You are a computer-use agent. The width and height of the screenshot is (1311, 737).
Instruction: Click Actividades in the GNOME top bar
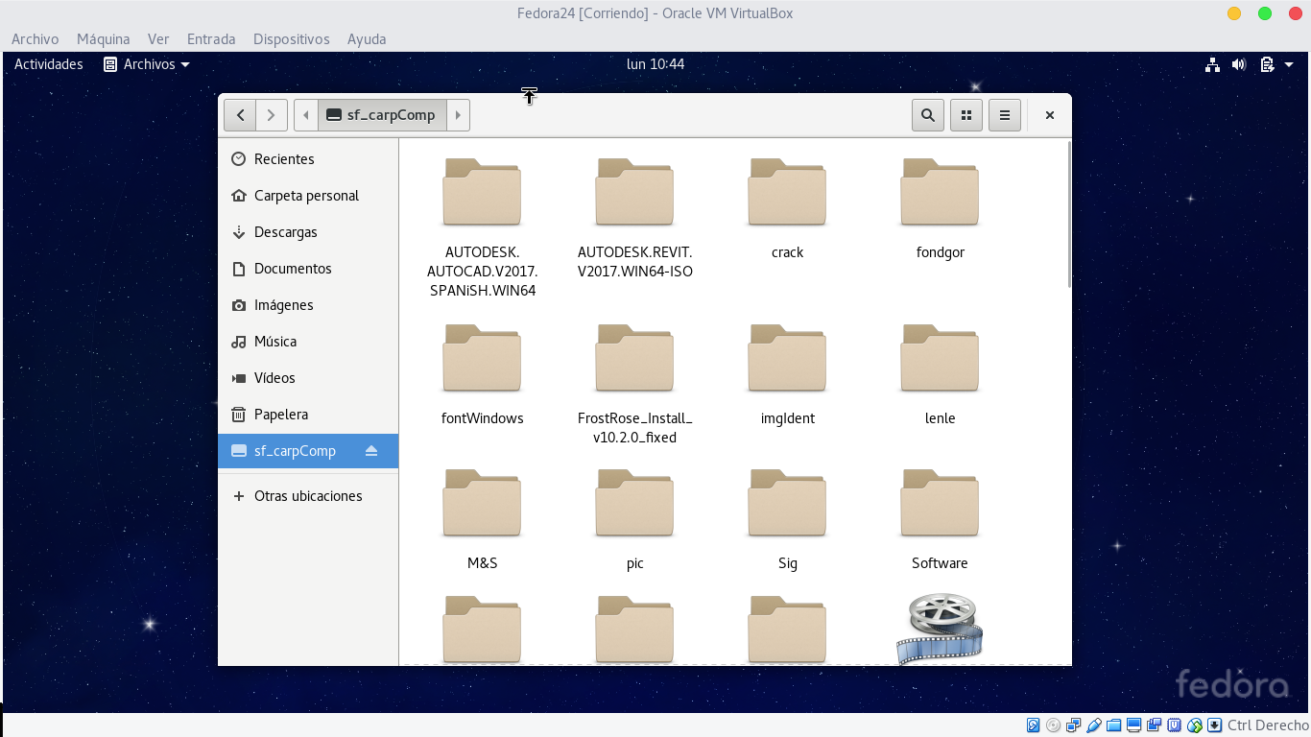pyautogui.click(x=48, y=64)
